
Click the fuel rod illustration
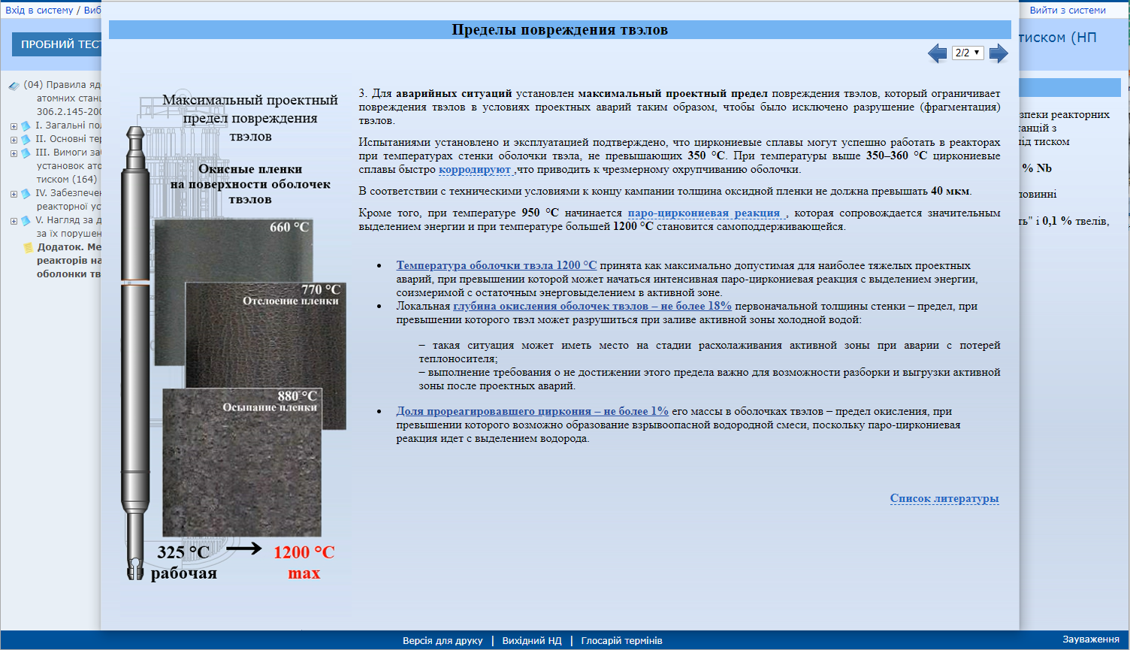135,353
